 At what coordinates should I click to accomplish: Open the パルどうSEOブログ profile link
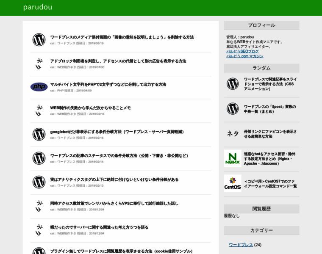click(242, 51)
